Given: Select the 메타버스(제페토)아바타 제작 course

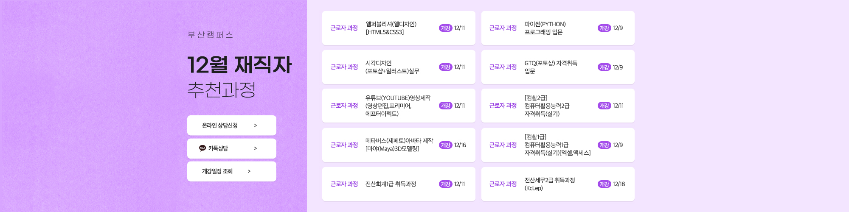Looking at the screenshot, I should point(399,145).
